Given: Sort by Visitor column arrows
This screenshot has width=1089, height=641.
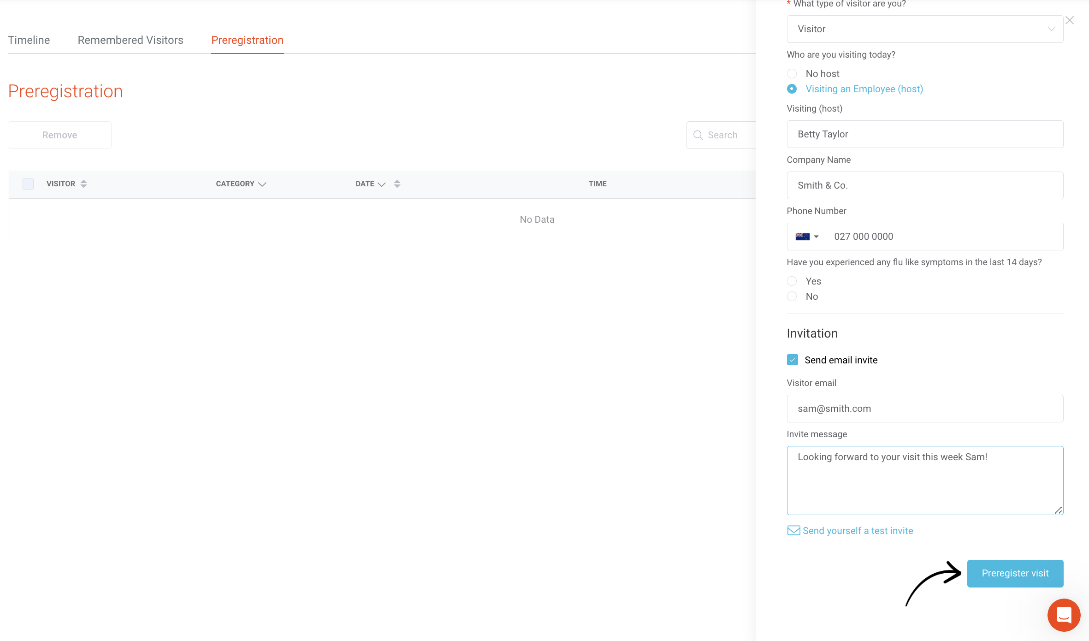Looking at the screenshot, I should click(83, 184).
